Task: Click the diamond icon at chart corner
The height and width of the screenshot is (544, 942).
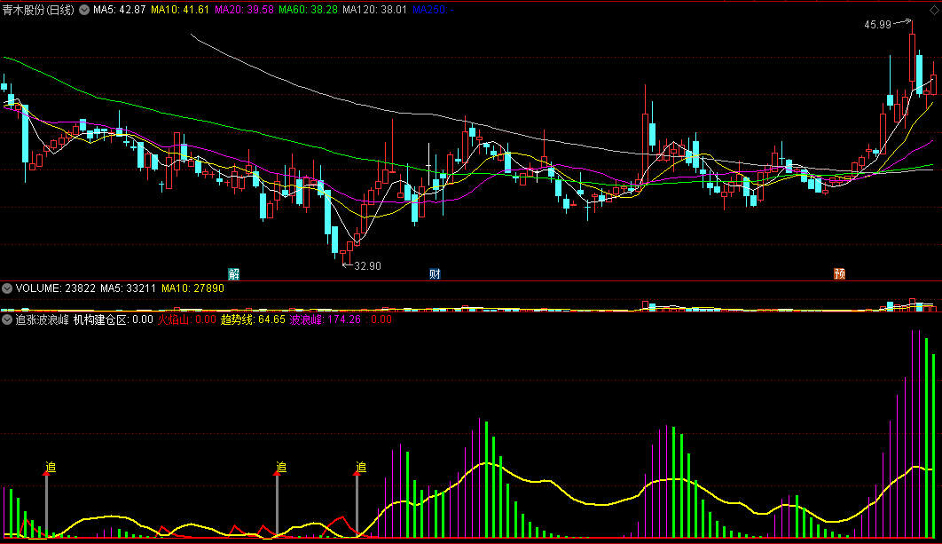Action: (934, 11)
